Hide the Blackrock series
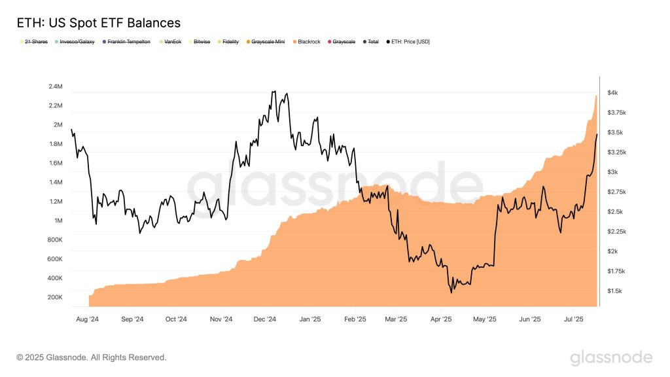Screen dimensions: 670x377 pyautogui.click(x=309, y=41)
